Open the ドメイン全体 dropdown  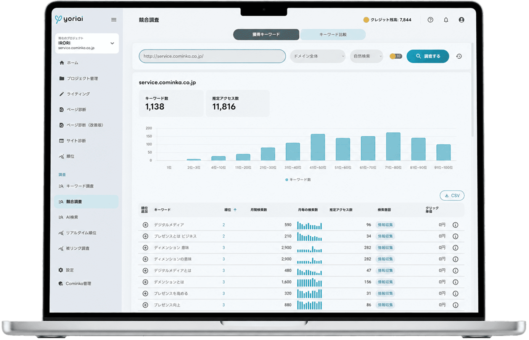tap(318, 56)
